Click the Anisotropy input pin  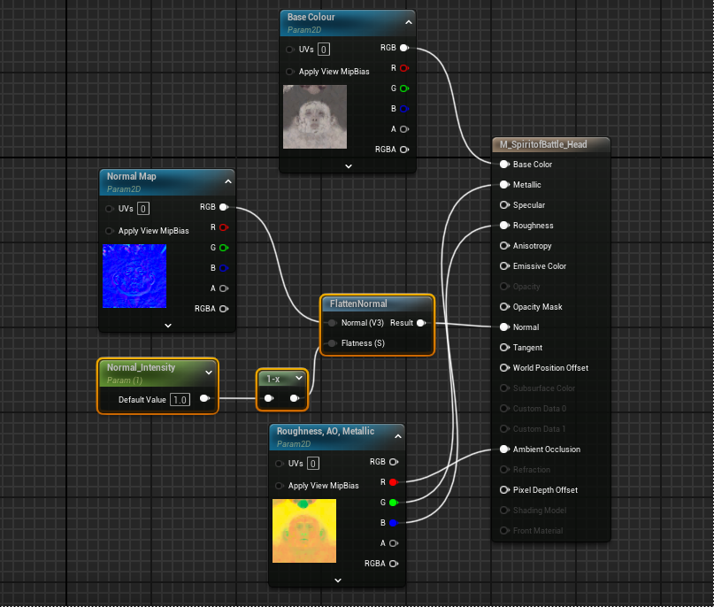pyautogui.click(x=504, y=246)
